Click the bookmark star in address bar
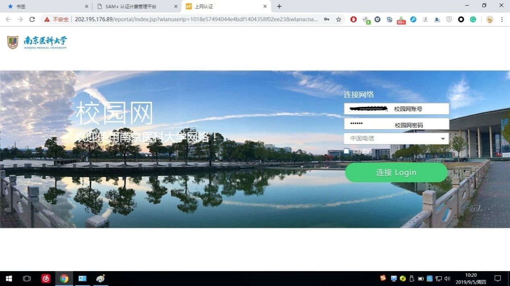The height and width of the screenshot is (286, 510). click(x=339, y=19)
